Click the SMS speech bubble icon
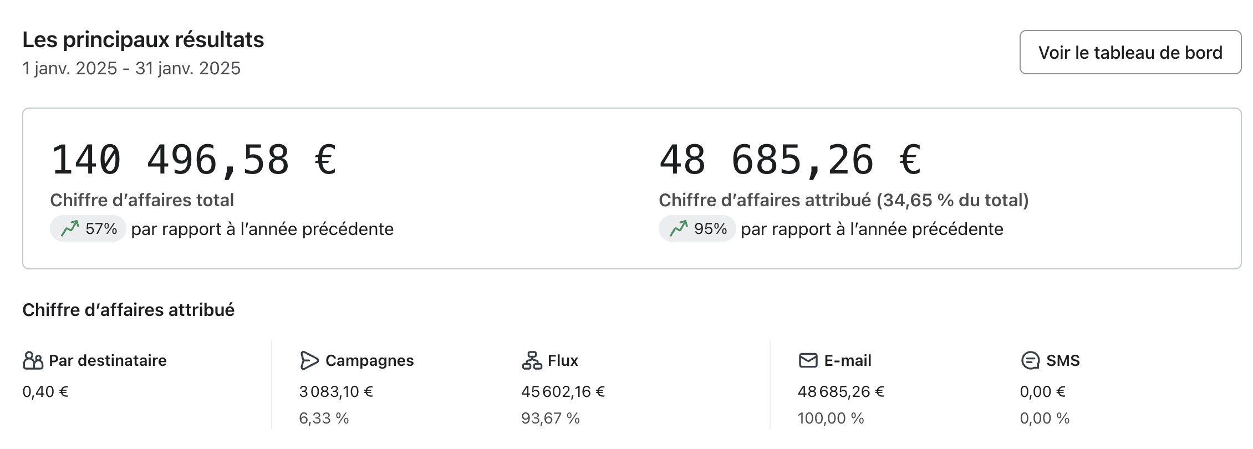 (x=1030, y=360)
